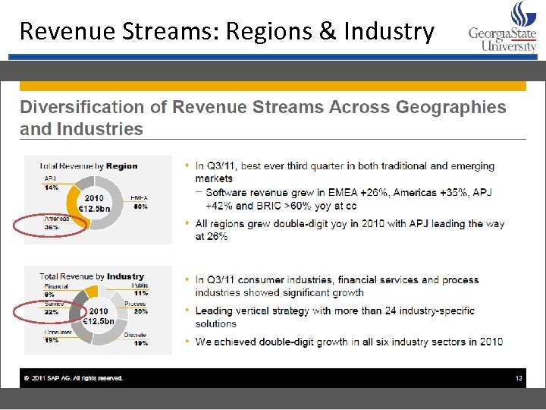Click the region donut chart center '2010 €12.5bn'
546x410 pixels.
point(94,203)
